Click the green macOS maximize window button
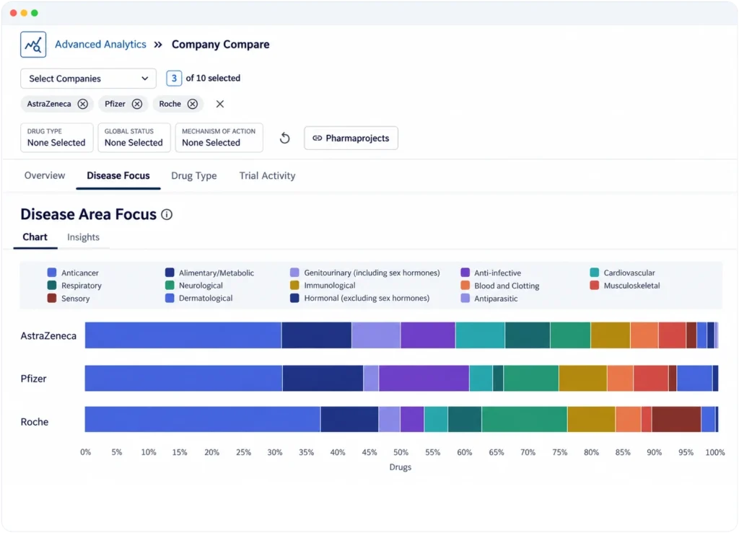 [x=35, y=13]
